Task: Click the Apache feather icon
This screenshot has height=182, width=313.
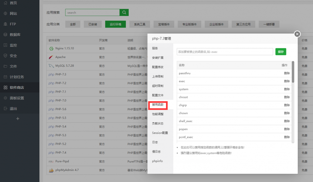Action: coord(51,57)
